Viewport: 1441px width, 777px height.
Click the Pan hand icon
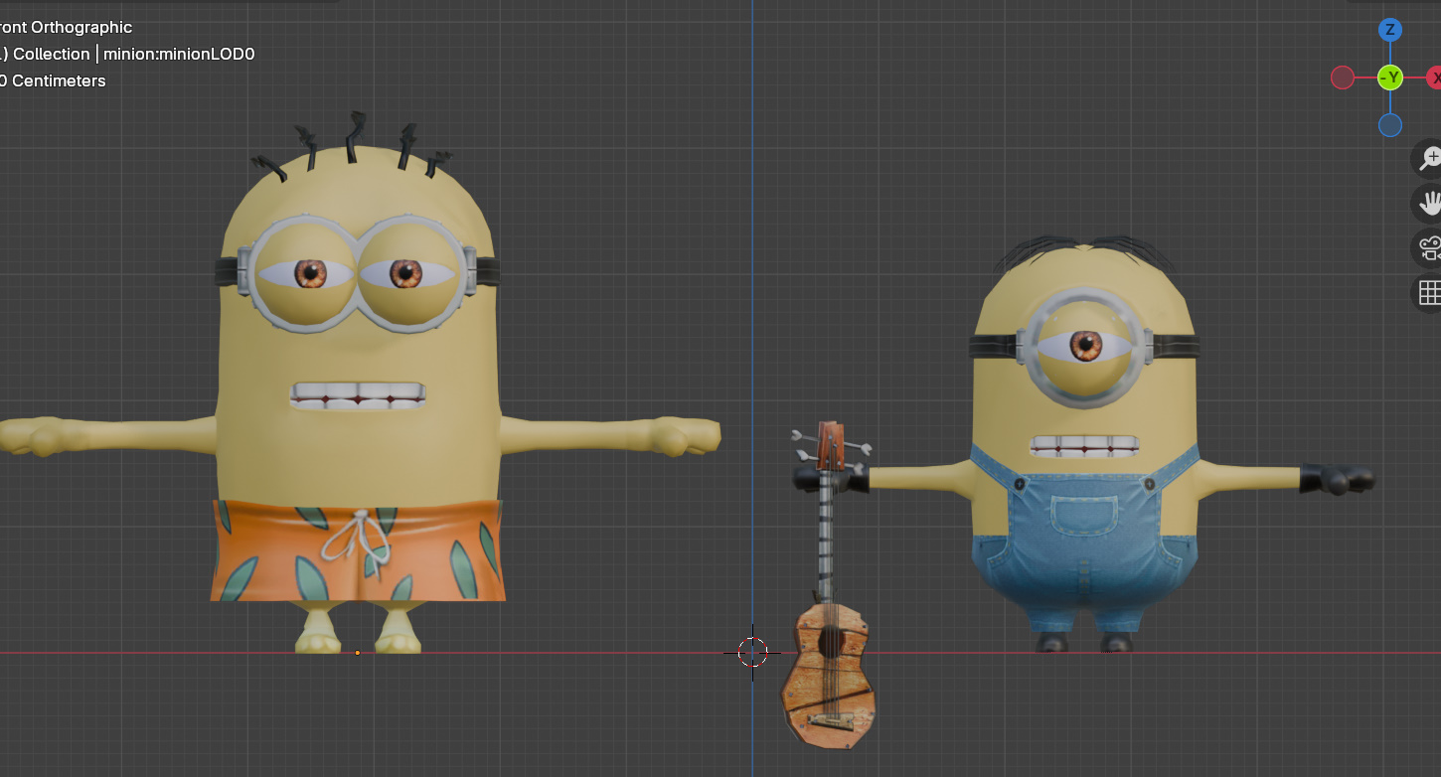pos(1431,203)
